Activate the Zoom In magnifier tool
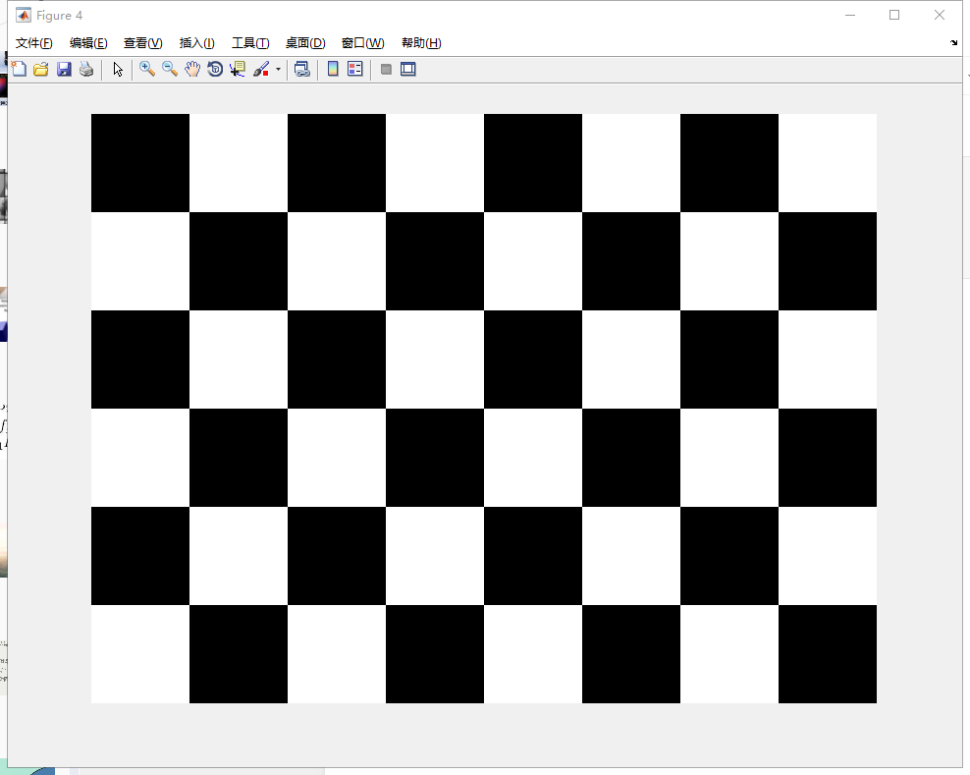Screen dimensions: 970x775 coord(146,69)
